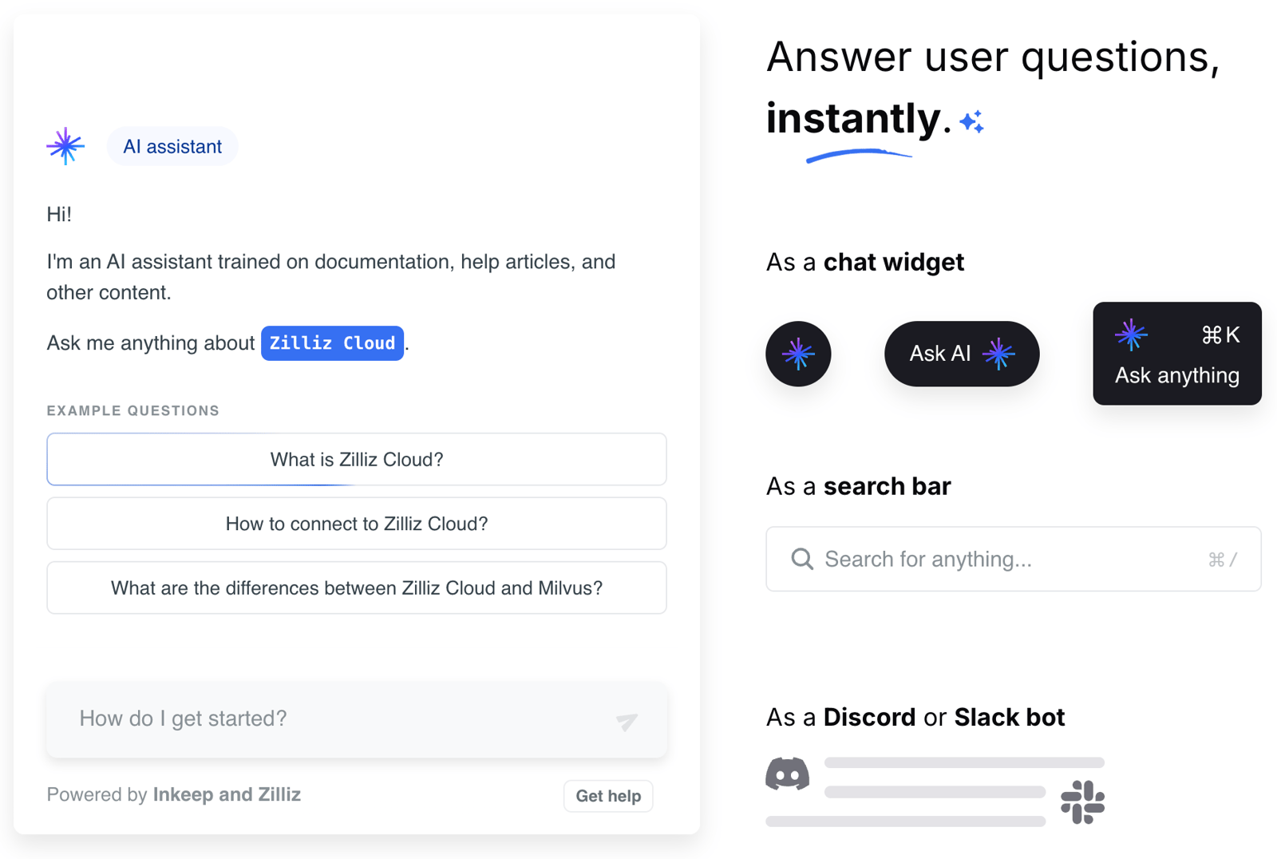The height and width of the screenshot is (859, 1277).
Task: Click the send arrow in the chat input
Action: [627, 721]
